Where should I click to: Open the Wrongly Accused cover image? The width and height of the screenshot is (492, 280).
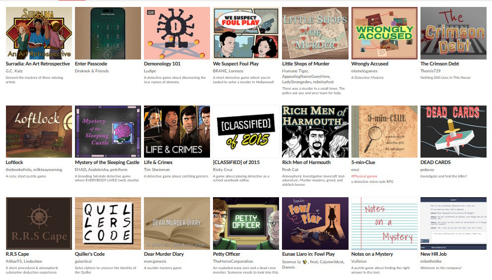pyautogui.click(x=384, y=33)
